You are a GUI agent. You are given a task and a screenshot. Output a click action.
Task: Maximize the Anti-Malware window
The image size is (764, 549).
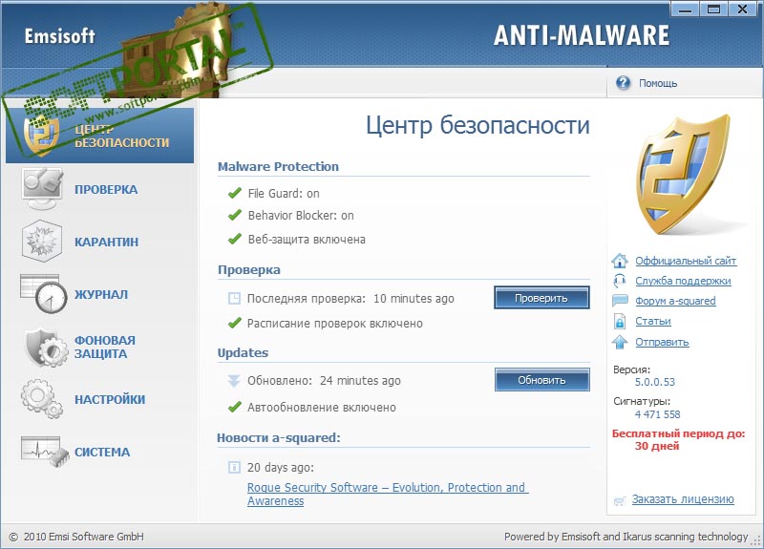[x=713, y=9]
